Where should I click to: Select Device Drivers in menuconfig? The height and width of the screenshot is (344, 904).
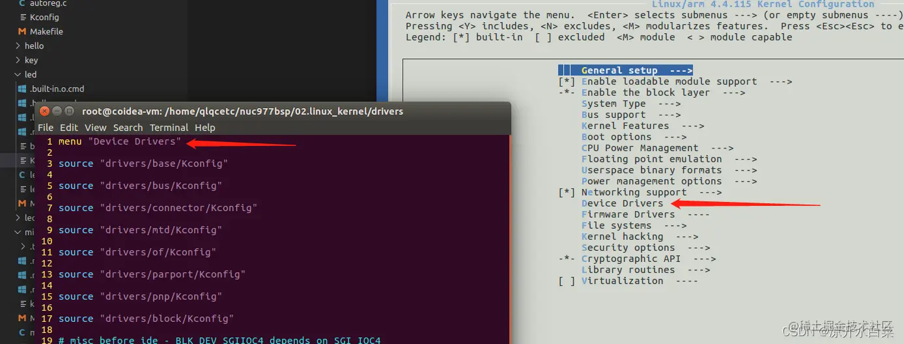(x=622, y=203)
